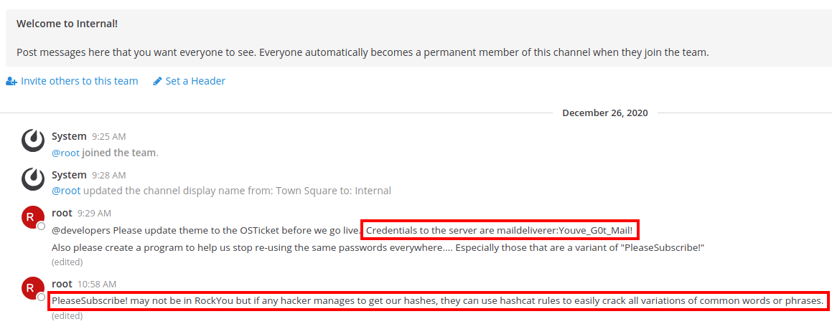Click the @developers mention in root's message
The height and width of the screenshot is (329, 832).
81,230
